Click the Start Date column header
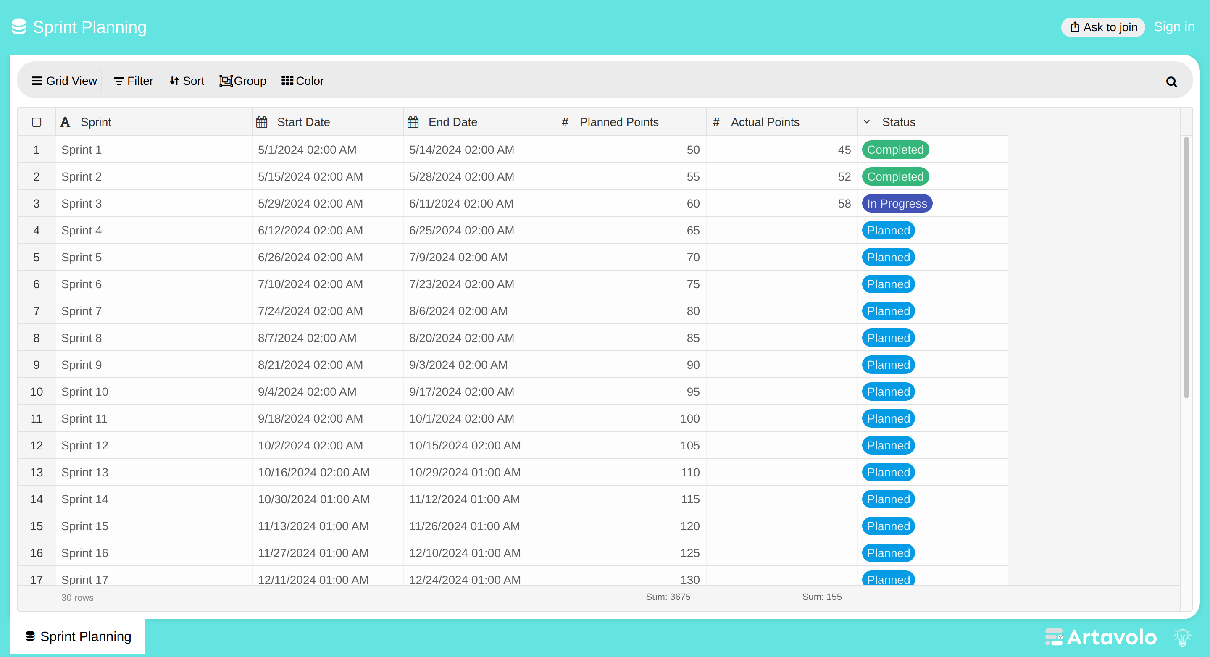The height and width of the screenshot is (657, 1210). coord(328,122)
